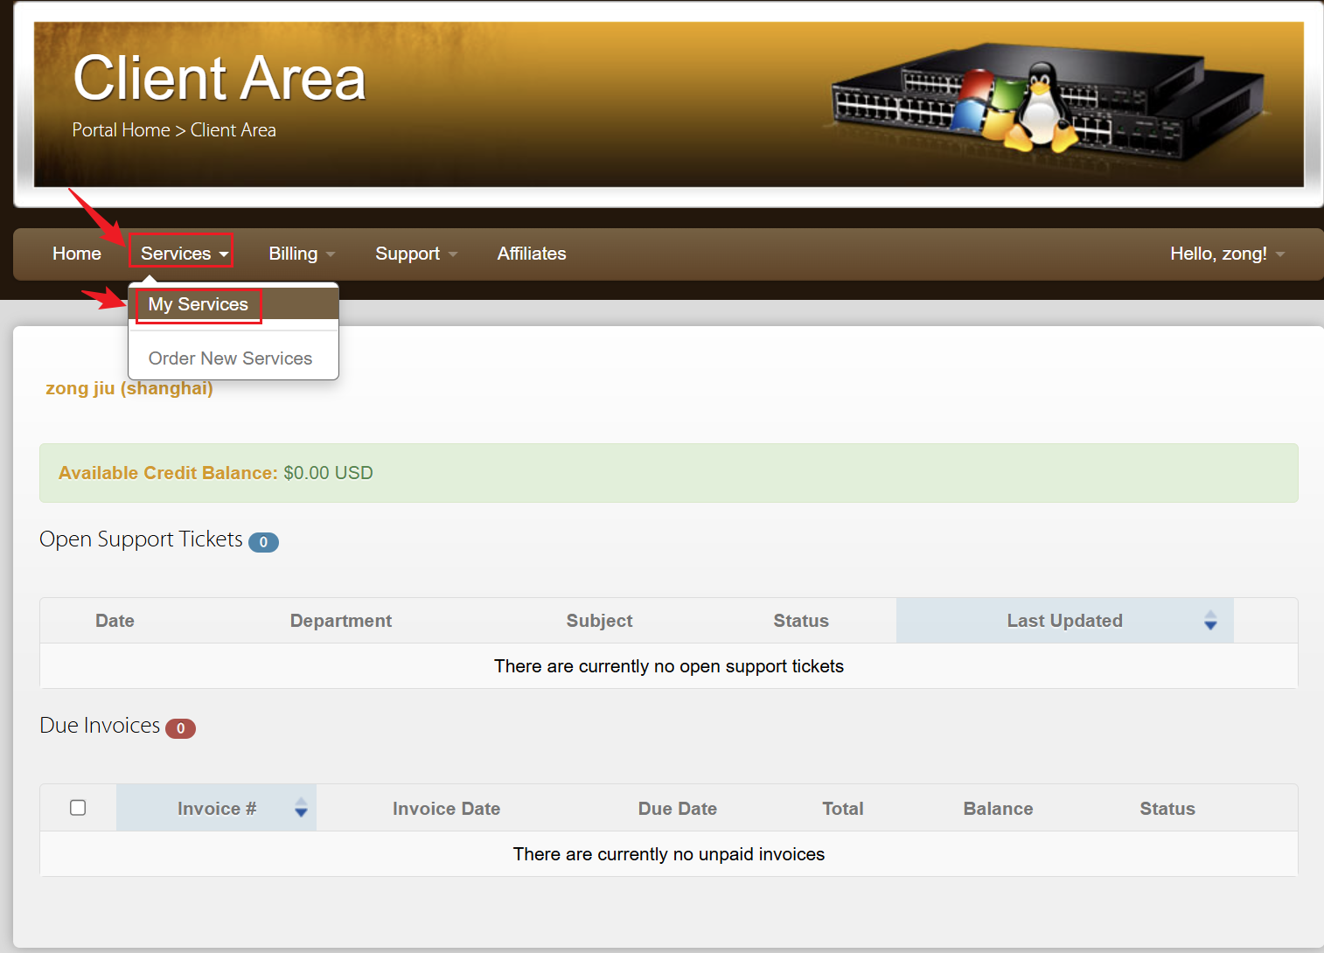Viewport: 1324px width, 953px height.
Task: Sort invoices by Due Date column
Action: (677, 809)
